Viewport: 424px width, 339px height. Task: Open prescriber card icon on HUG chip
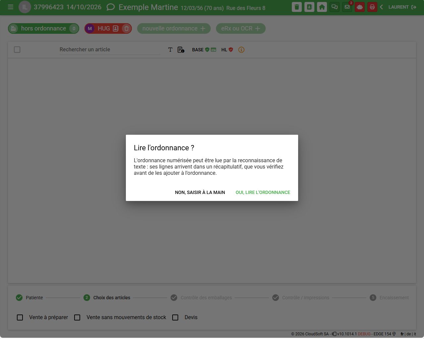tap(116, 28)
